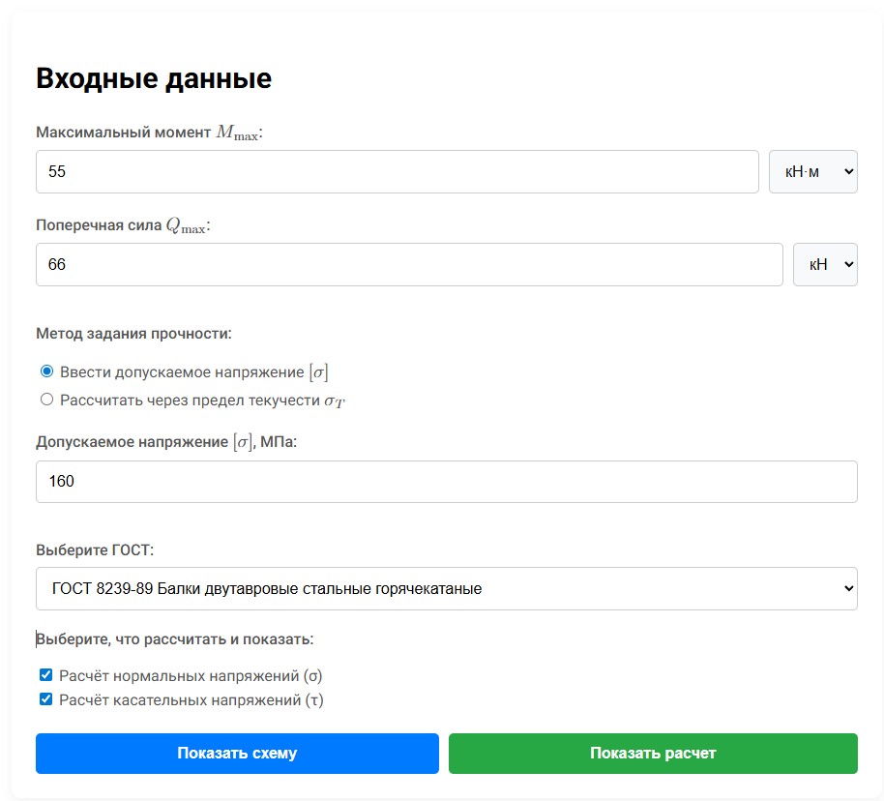Viewport: 884px width, 801px height.
Task: Click 'Выберите, что рассчитать и показать' text
Action: pyautogui.click(x=175, y=638)
